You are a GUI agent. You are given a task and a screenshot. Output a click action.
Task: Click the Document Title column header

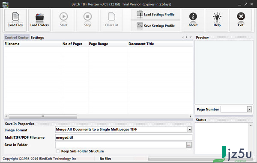(160, 44)
